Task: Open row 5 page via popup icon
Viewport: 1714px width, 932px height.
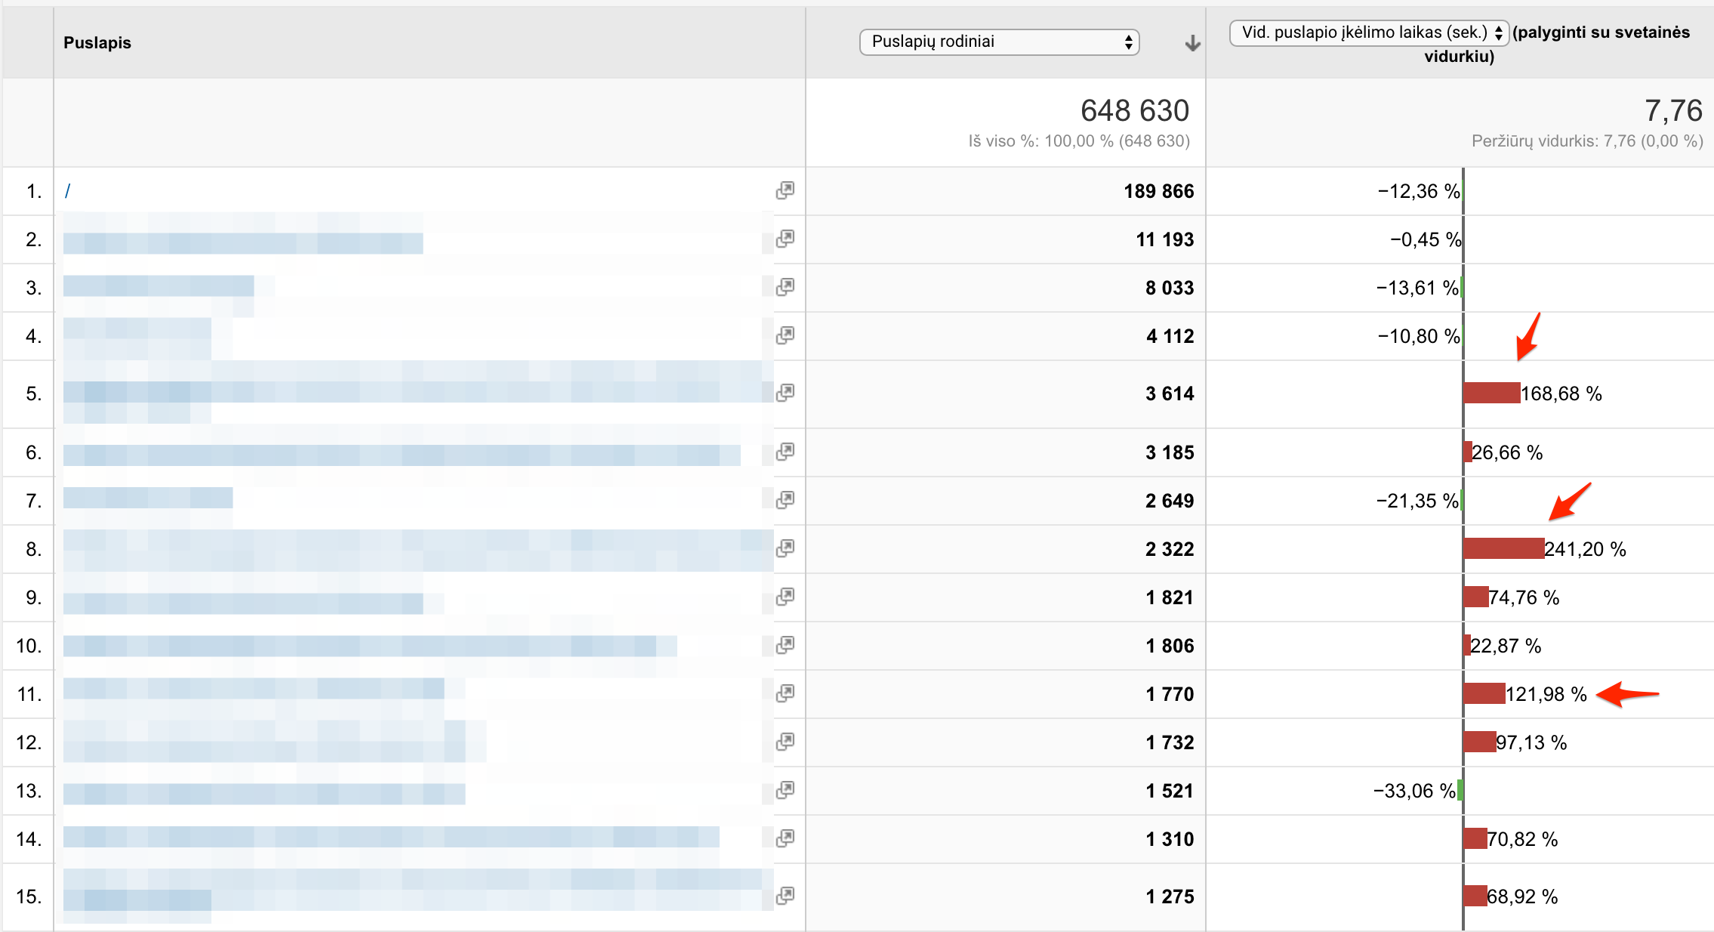Action: tap(785, 392)
